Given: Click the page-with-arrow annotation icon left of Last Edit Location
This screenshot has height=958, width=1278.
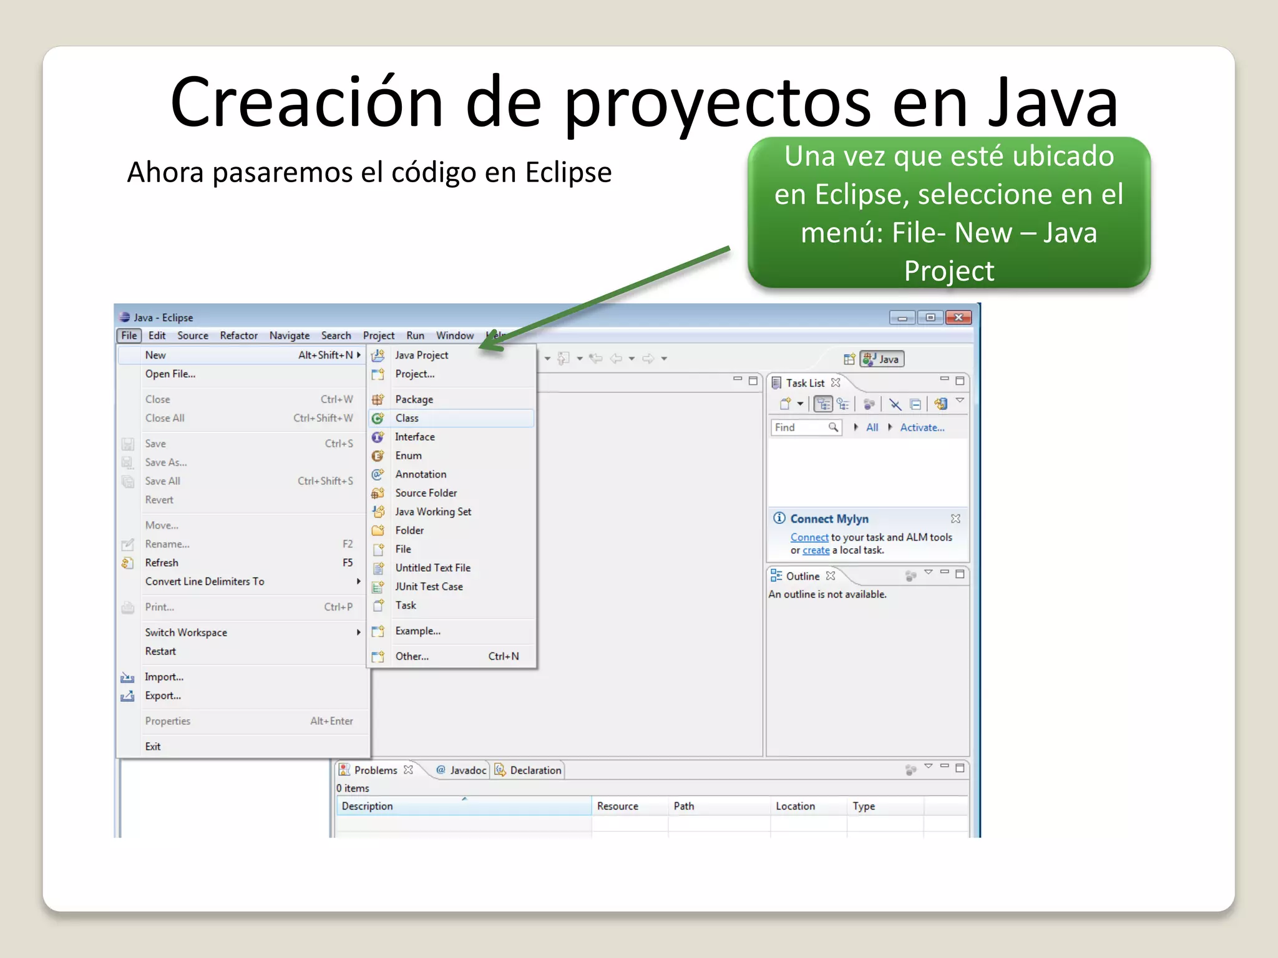Looking at the screenshot, I should [x=563, y=358].
